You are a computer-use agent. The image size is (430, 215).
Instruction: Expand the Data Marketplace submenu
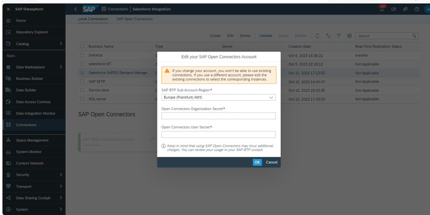pos(61,67)
